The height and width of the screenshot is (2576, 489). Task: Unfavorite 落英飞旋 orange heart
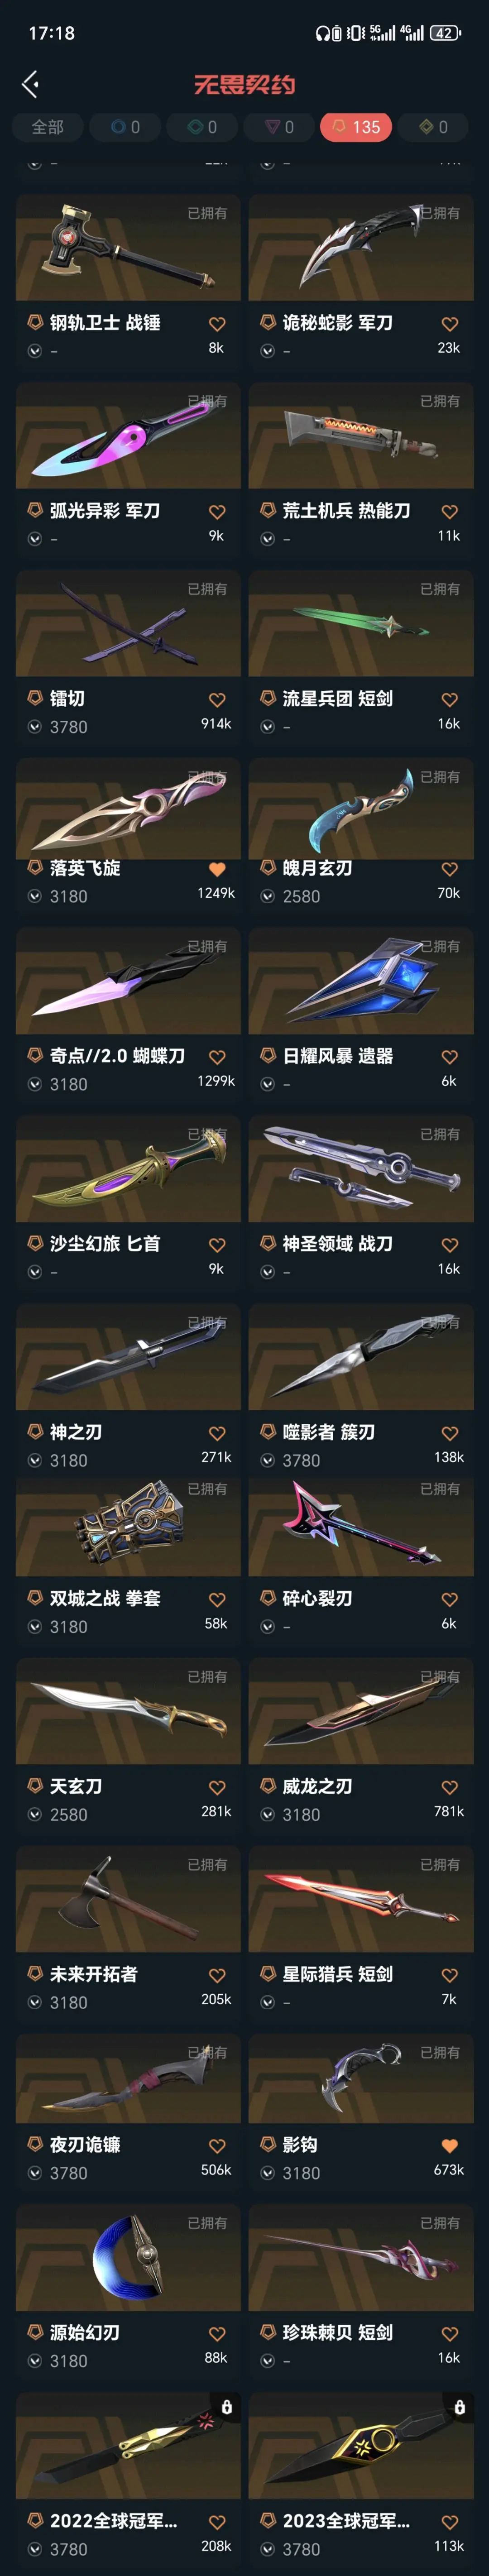(x=217, y=869)
